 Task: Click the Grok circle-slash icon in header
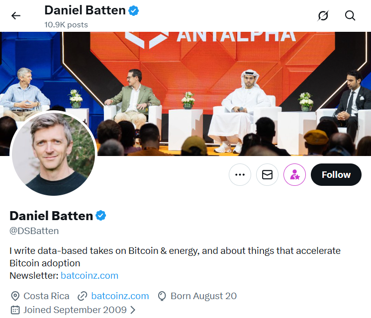323,15
